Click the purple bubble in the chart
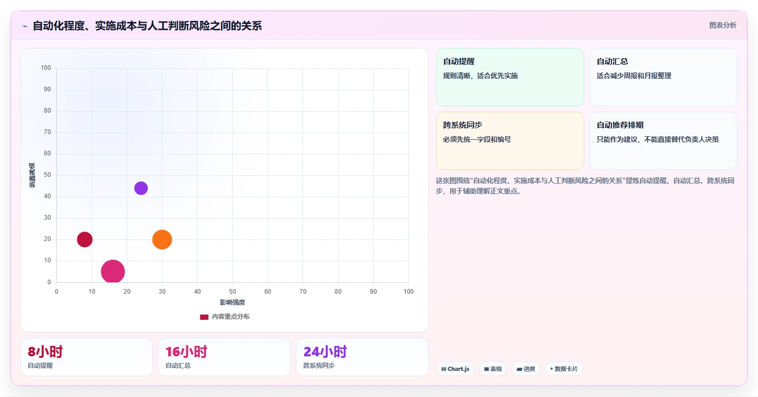The image size is (758, 397). 141,188
